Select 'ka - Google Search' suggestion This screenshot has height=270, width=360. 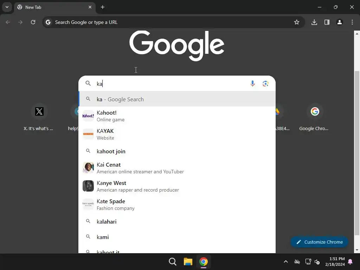pos(177,99)
